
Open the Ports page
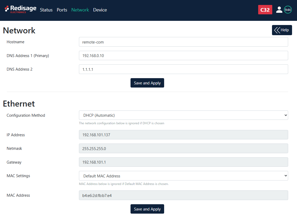(x=62, y=10)
